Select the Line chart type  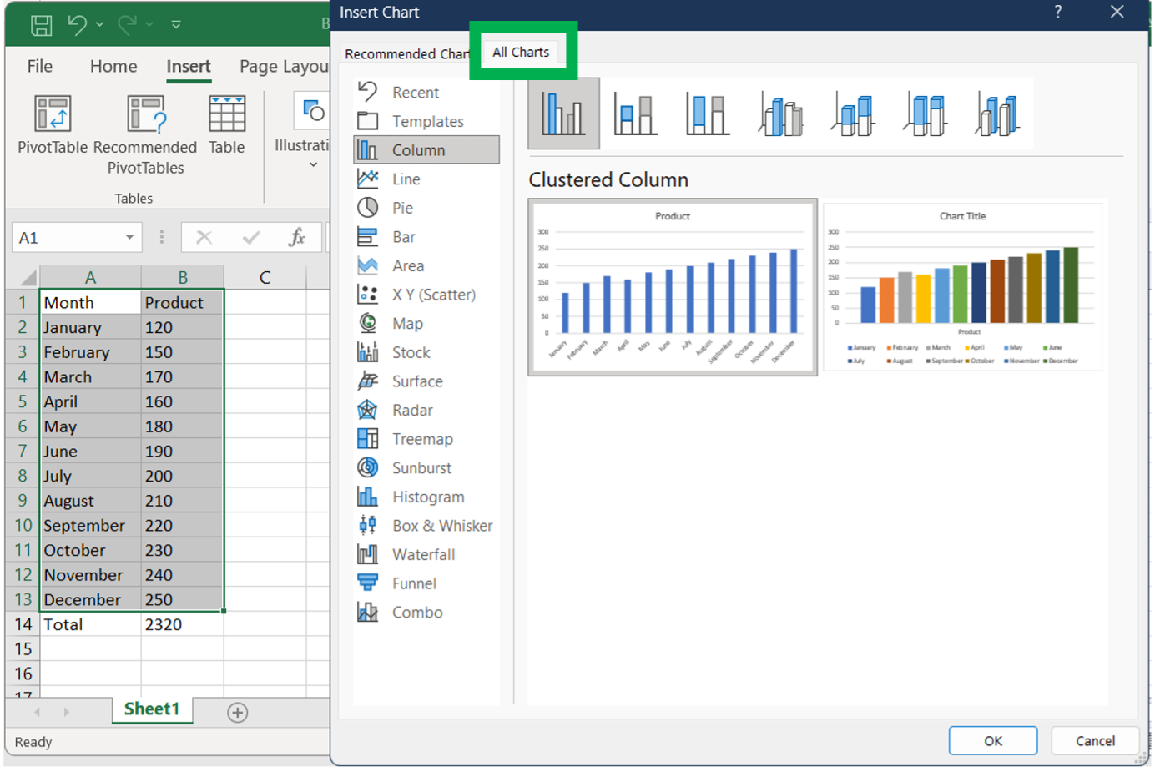click(x=406, y=178)
